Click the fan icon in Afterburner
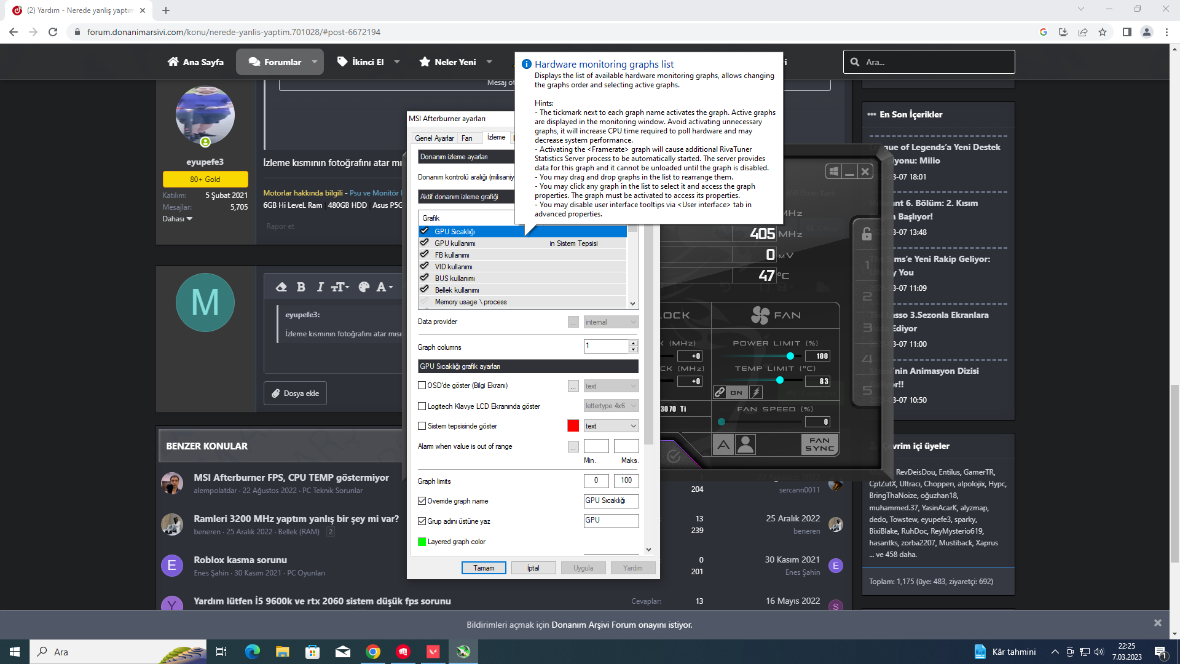This screenshot has width=1180, height=664. (760, 315)
